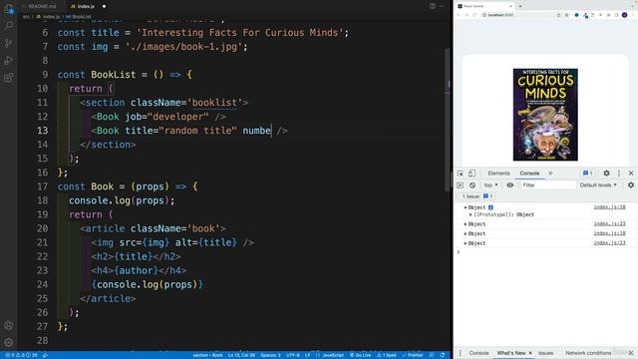Image resolution: width=638 pixels, height=359 pixels.
Task: Open errors and warnings in the status bar
Action: point(21,355)
